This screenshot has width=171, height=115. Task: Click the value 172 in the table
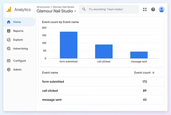click(x=144, y=82)
